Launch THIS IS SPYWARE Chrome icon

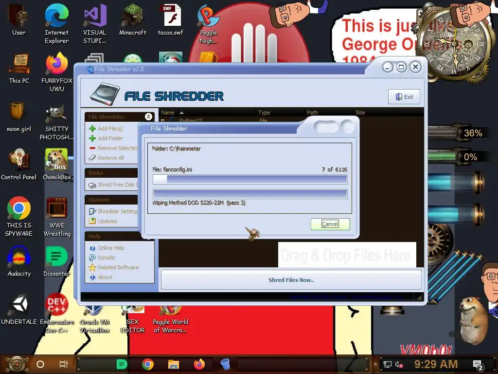pyautogui.click(x=19, y=216)
